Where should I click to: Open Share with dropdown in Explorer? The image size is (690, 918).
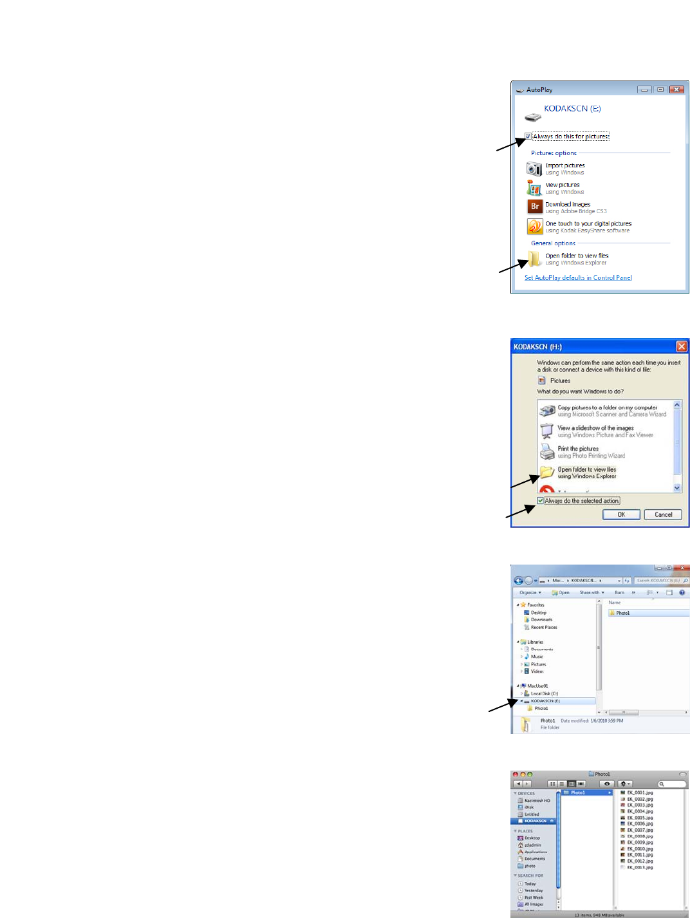(x=592, y=592)
